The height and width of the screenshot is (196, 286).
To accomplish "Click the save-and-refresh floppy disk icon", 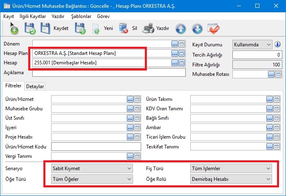I will pyautogui.click(x=30, y=29).
